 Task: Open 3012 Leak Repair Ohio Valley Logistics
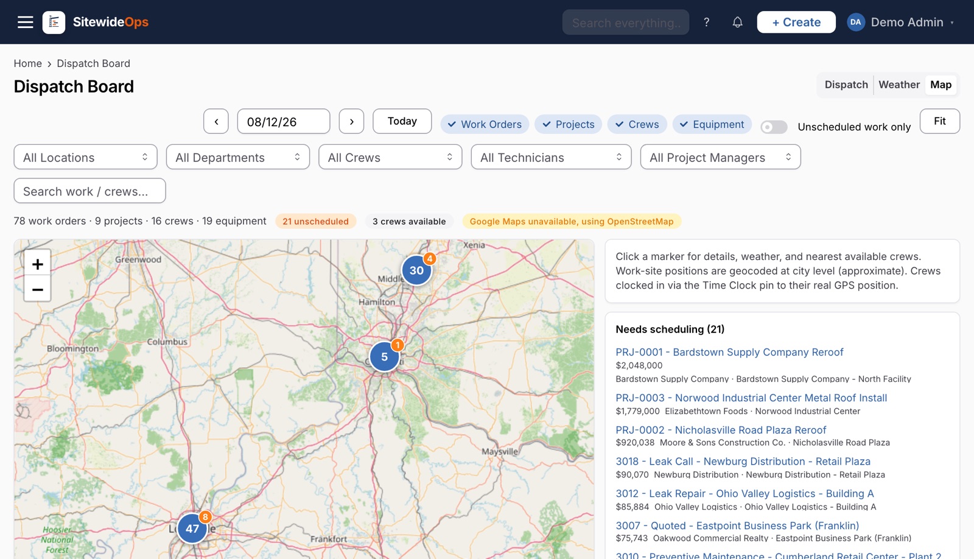[x=745, y=494]
